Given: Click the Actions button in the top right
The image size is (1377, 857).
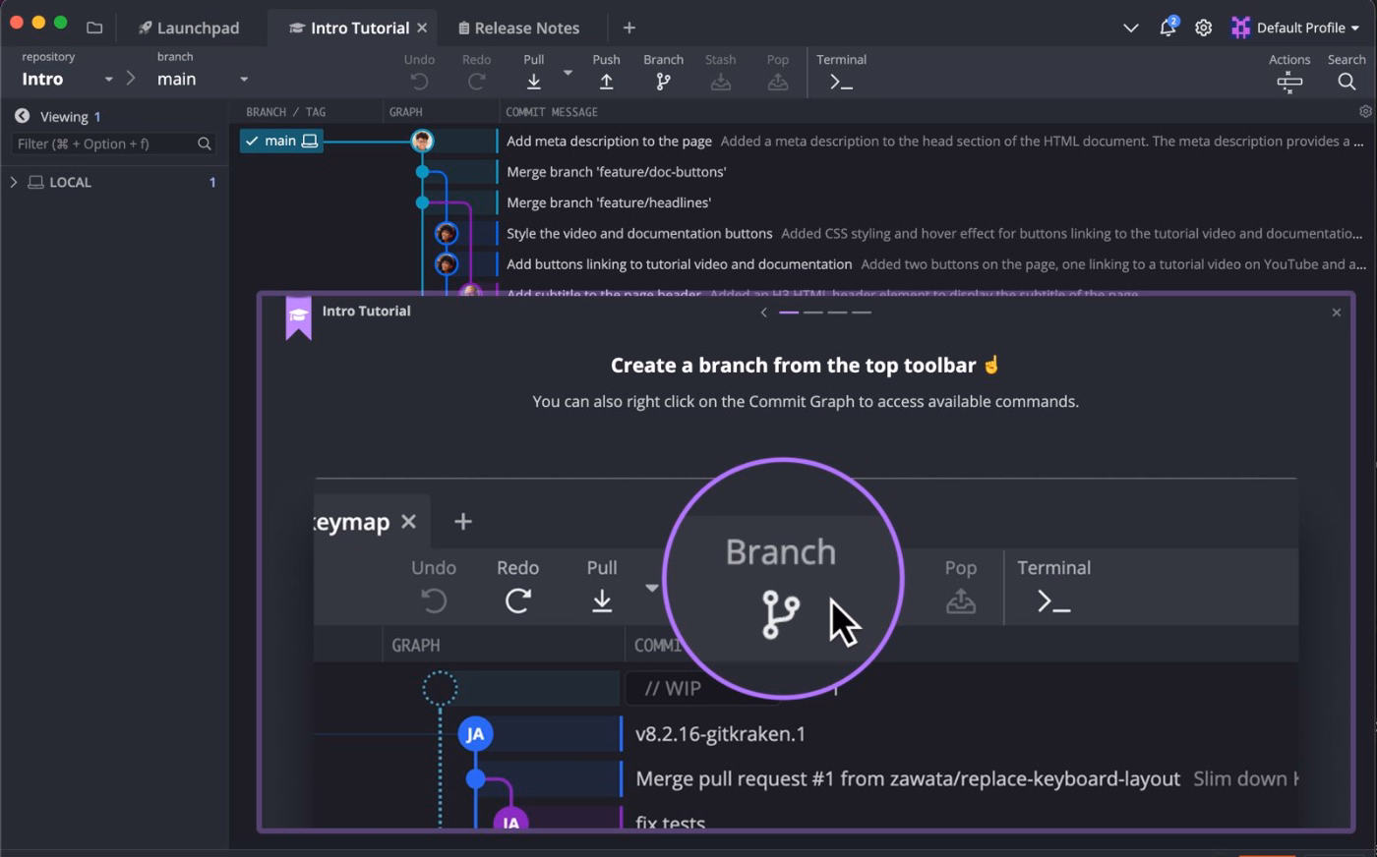Looking at the screenshot, I should 1289,72.
